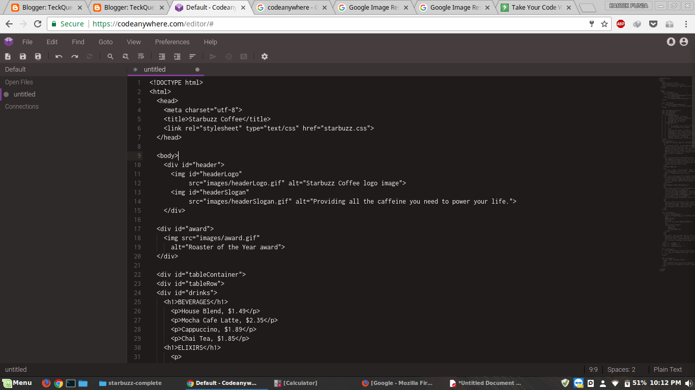
Task: Change indentation via Spaces: 2
Action: coord(621,369)
